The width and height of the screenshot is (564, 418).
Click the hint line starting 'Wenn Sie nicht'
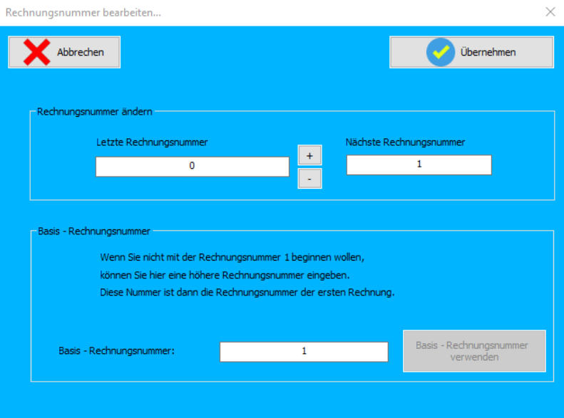(x=232, y=256)
